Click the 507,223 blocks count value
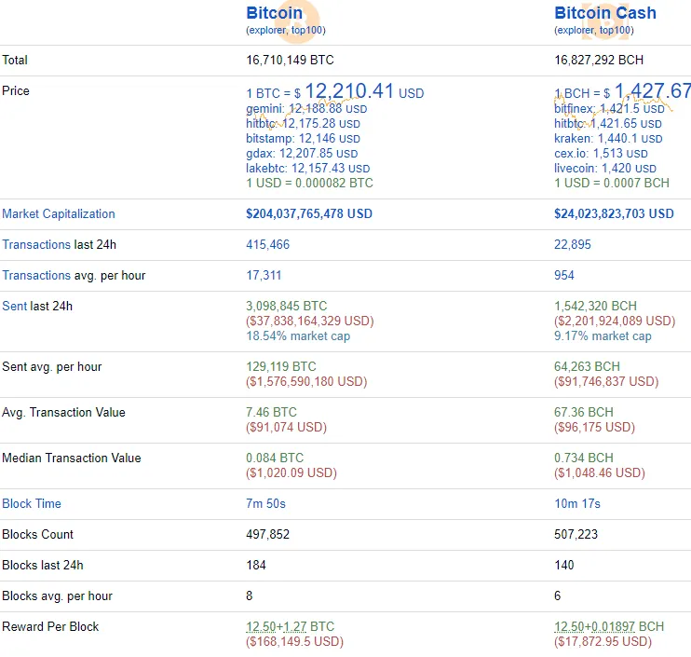Screen dimensions: 691x657 576,534
